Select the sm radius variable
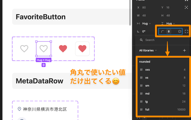 [x=163, y=86]
